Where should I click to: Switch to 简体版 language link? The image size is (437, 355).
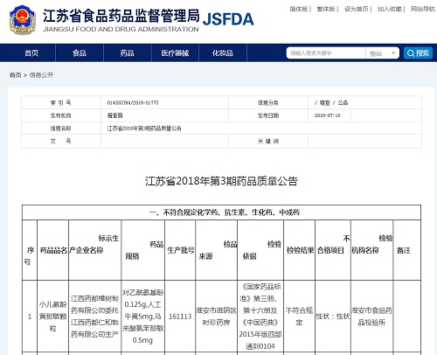[299, 9]
